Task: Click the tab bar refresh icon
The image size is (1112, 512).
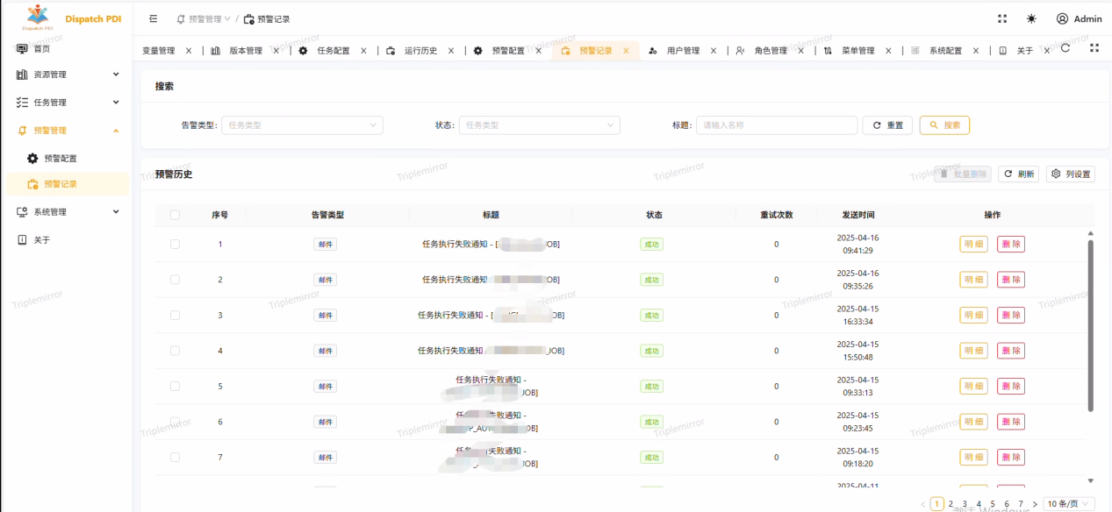Action: pos(1065,48)
